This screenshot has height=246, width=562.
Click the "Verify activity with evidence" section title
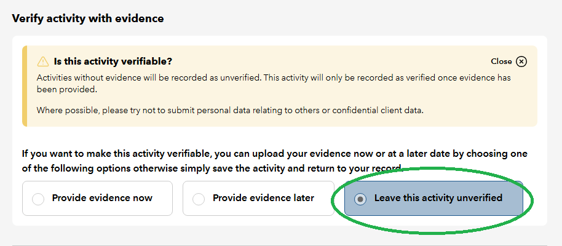[x=88, y=18]
